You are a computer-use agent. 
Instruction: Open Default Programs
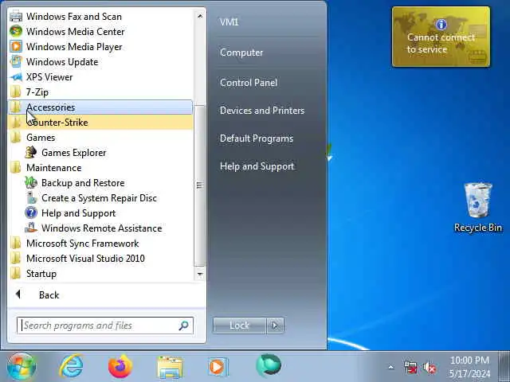point(257,138)
